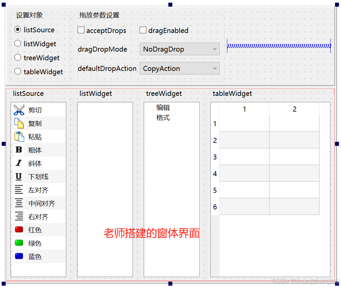Enable the acceptDrops checkbox
The image size is (341, 287).
[81, 30]
